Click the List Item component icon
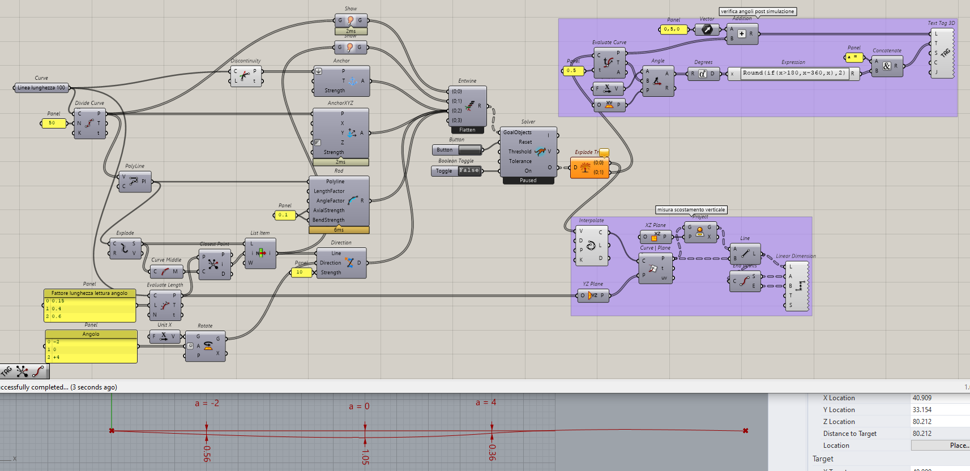 coord(260,253)
